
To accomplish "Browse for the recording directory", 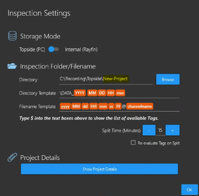I will tap(168, 79).
